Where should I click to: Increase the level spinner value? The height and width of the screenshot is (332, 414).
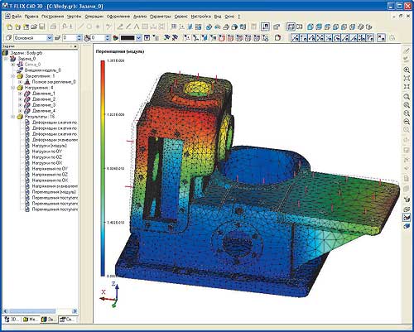coord(79,36)
